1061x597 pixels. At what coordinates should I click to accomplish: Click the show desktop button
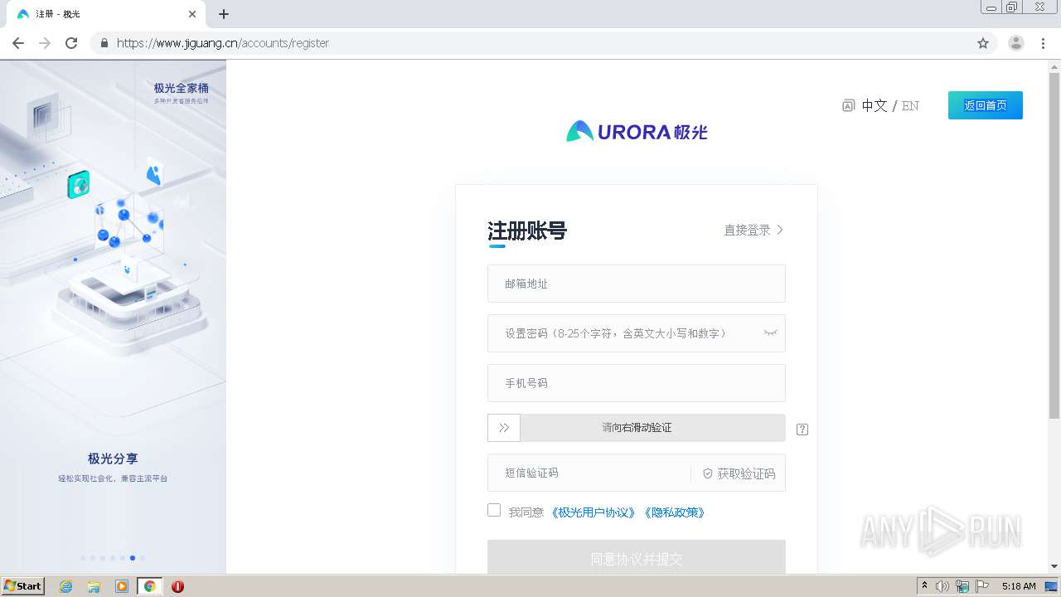click(x=1052, y=586)
